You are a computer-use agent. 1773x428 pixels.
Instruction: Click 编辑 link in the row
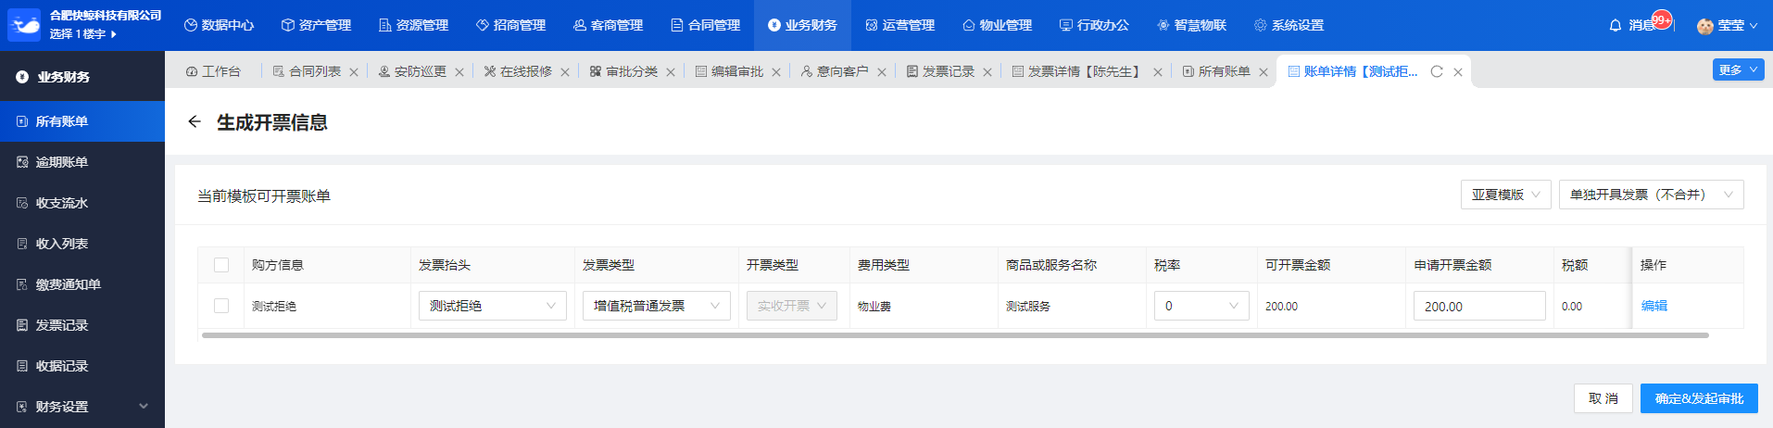(x=1654, y=306)
